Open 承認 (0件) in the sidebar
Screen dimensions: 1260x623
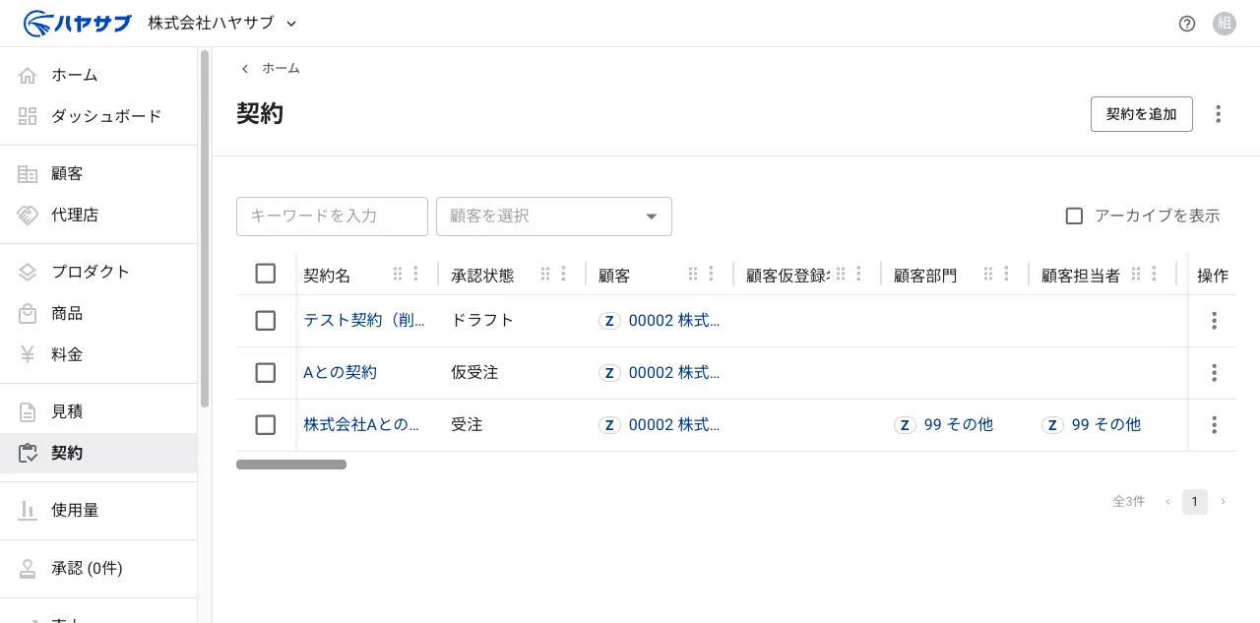pyautogui.click(x=98, y=568)
